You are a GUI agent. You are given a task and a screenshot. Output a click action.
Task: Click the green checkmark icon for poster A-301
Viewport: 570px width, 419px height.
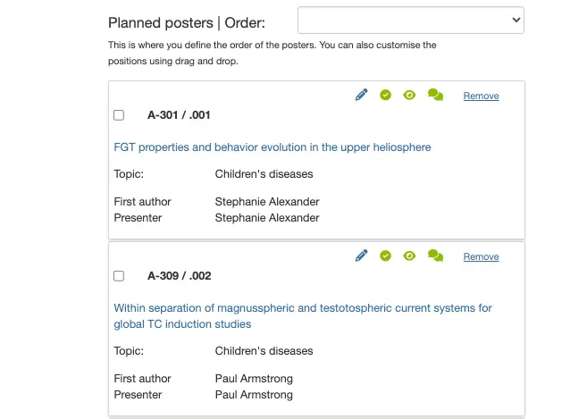(x=385, y=95)
